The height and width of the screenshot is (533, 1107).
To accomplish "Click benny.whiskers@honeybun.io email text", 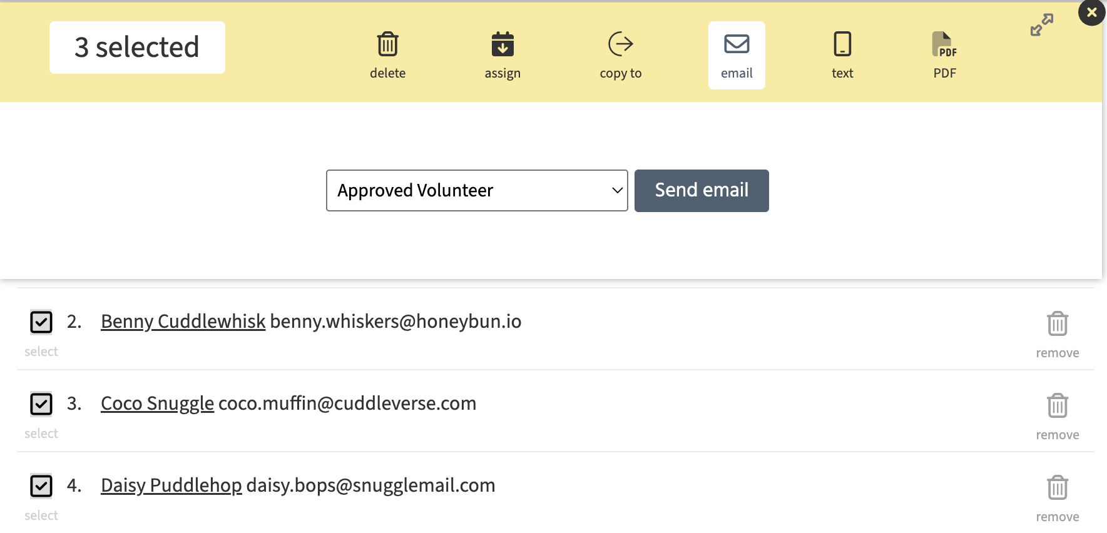I will click(x=395, y=322).
